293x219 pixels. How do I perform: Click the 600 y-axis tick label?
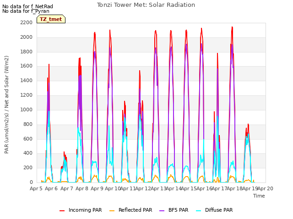(28, 139)
